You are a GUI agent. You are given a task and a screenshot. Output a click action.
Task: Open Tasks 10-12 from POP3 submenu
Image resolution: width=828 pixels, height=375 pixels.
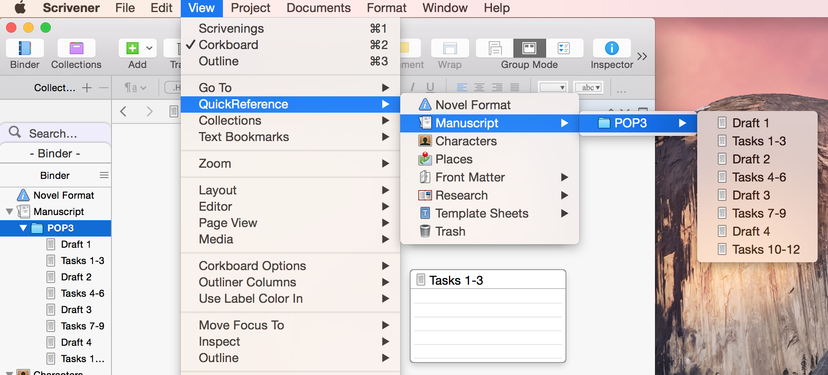coord(757,249)
